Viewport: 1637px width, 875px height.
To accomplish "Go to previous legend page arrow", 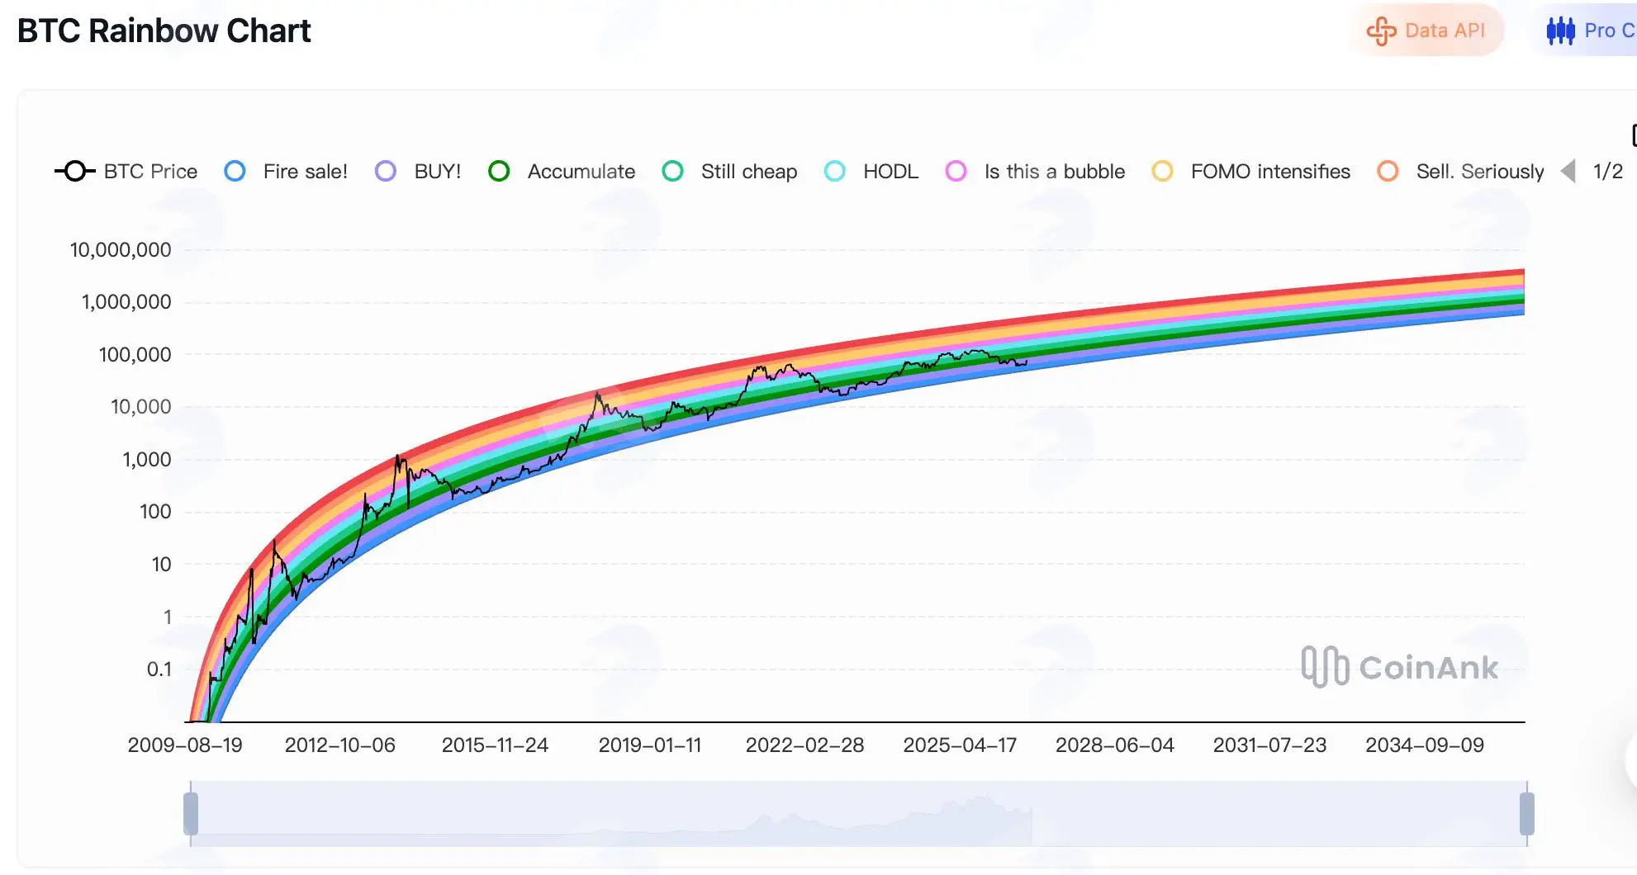I will 1568,172.
